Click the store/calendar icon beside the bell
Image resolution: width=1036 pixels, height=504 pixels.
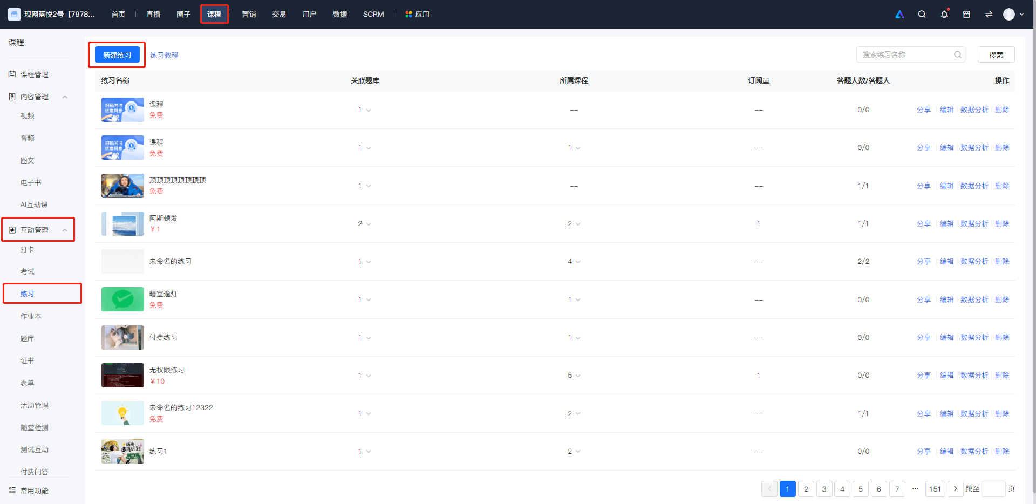pos(966,15)
